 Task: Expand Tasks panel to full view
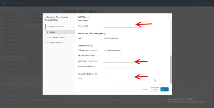pos(207,79)
